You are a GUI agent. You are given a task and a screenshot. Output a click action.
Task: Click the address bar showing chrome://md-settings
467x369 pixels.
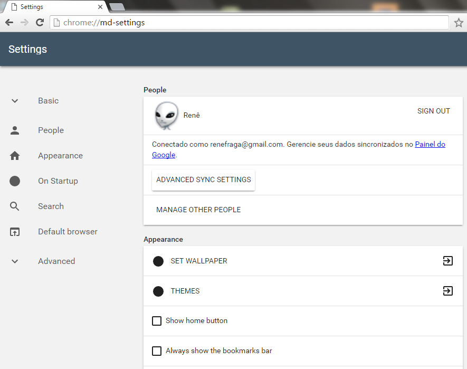click(248, 23)
